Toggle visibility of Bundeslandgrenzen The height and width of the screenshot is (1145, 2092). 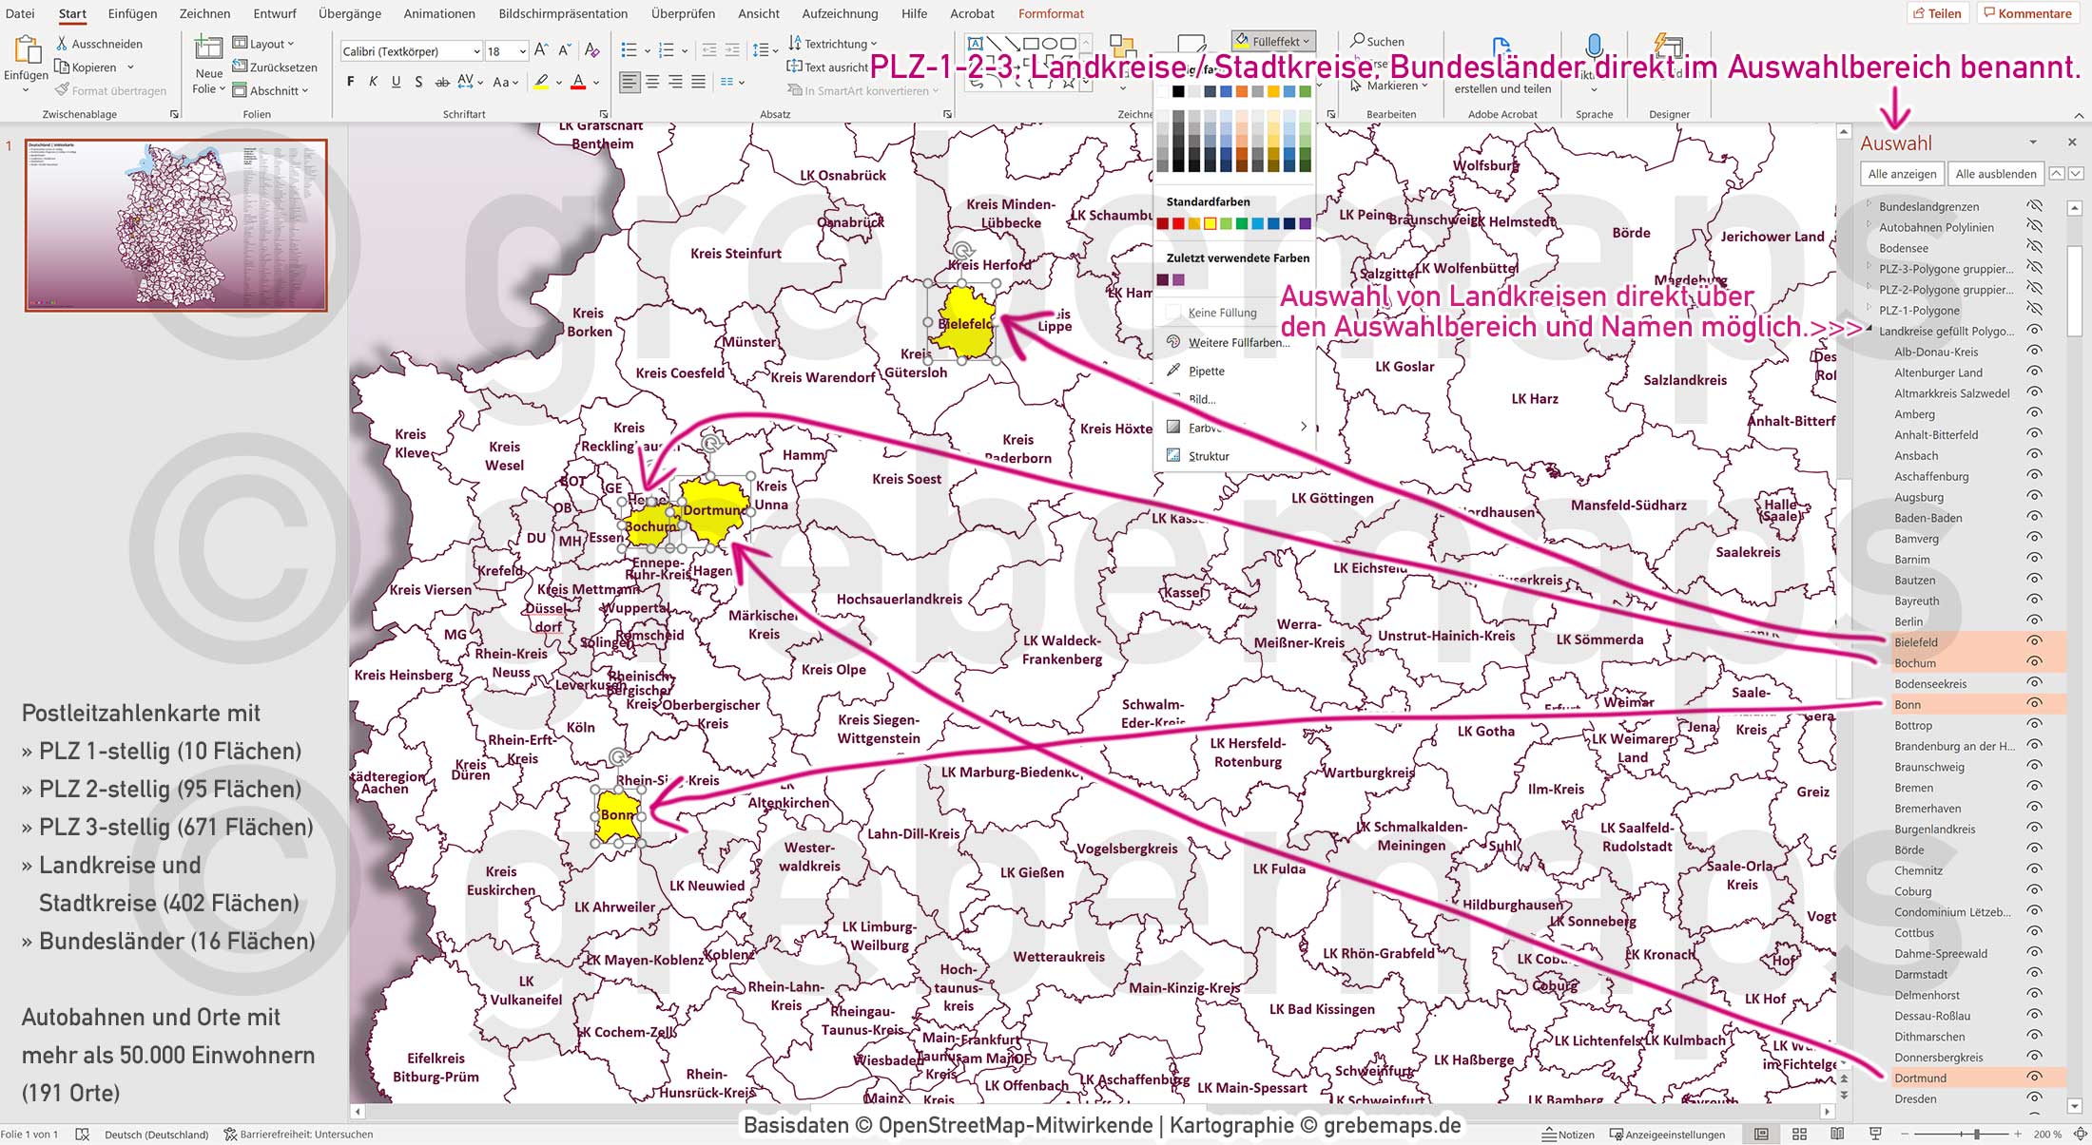click(2035, 206)
